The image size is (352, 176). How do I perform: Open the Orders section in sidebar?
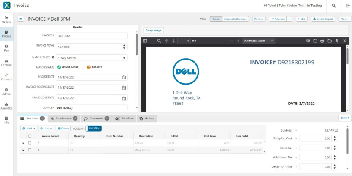point(6,19)
